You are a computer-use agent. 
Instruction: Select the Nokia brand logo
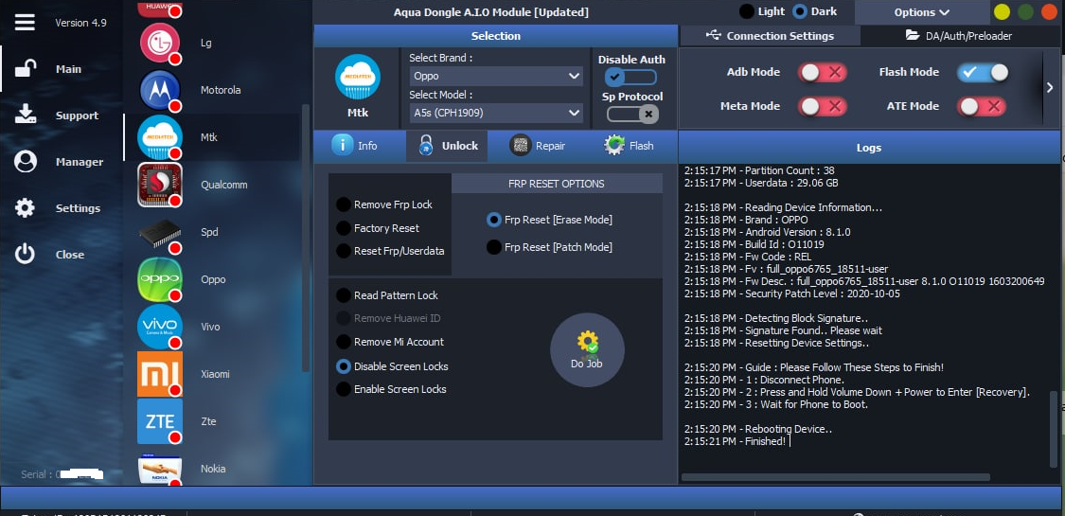(160, 469)
